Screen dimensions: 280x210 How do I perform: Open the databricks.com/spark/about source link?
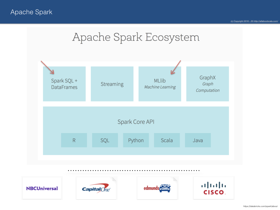coord(260,206)
